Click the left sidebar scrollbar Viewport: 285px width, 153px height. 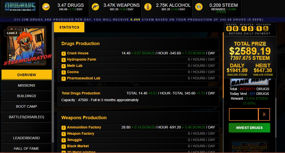pyautogui.click(x=53, y=82)
